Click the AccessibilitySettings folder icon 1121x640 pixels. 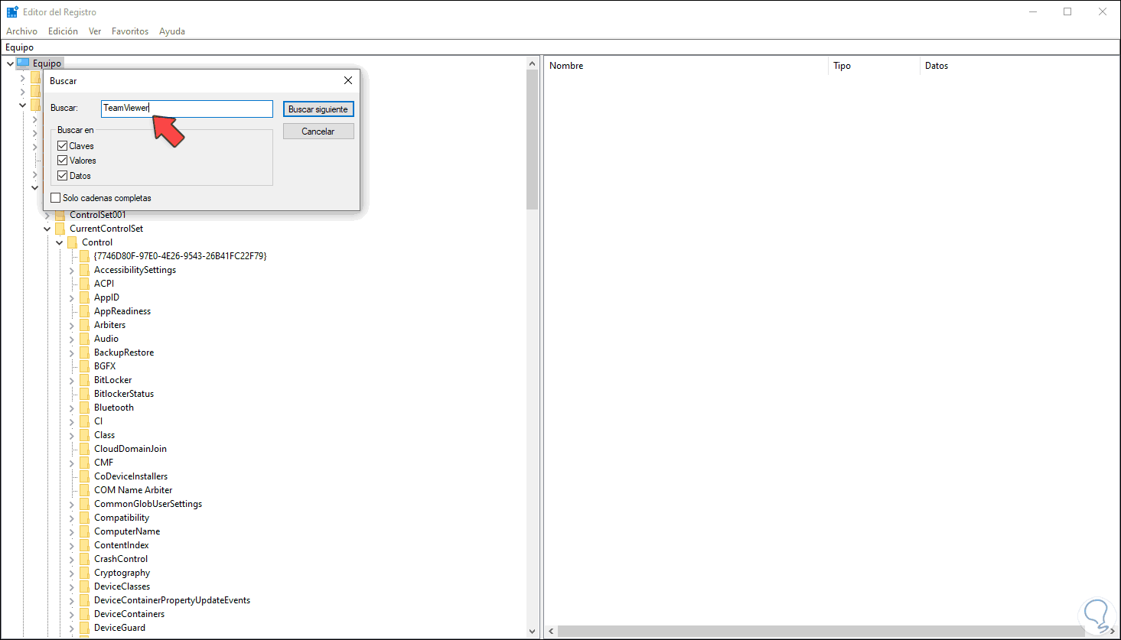[x=85, y=270]
